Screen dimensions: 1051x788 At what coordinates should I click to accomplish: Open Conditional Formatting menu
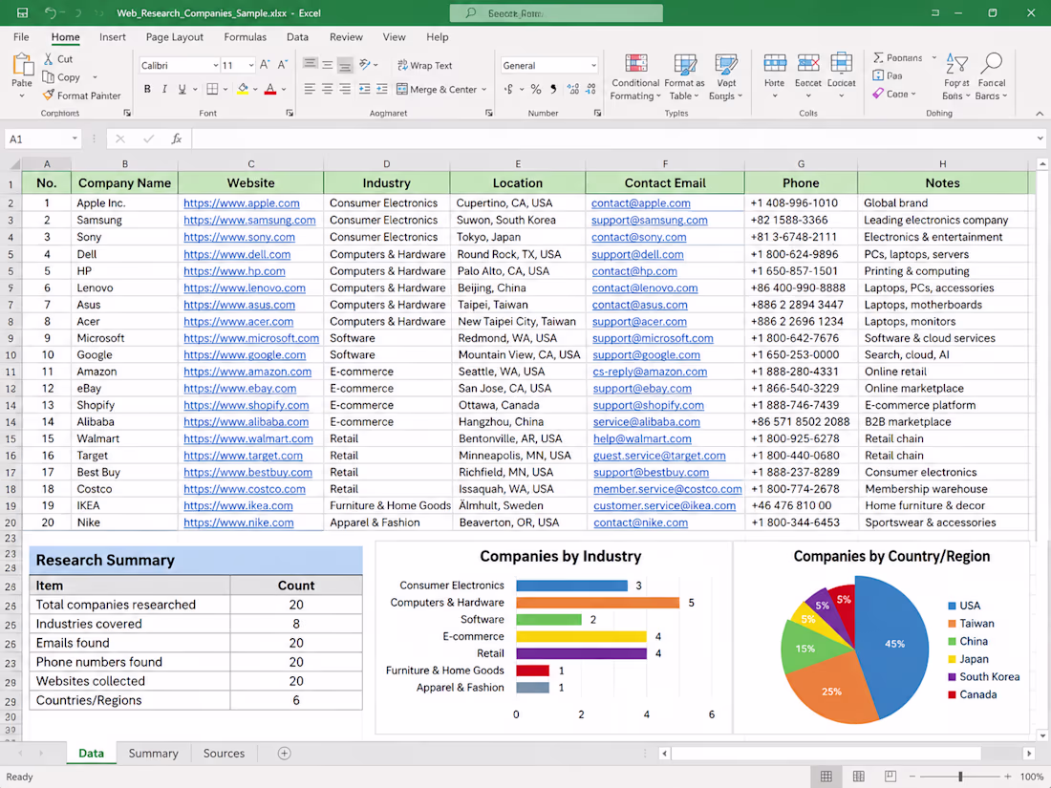click(x=635, y=77)
